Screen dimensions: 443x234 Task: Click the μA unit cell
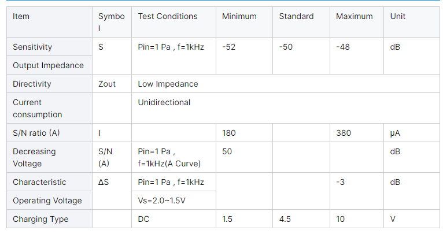click(x=395, y=133)
